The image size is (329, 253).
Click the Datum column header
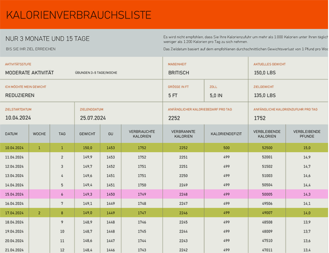[11, 134]
